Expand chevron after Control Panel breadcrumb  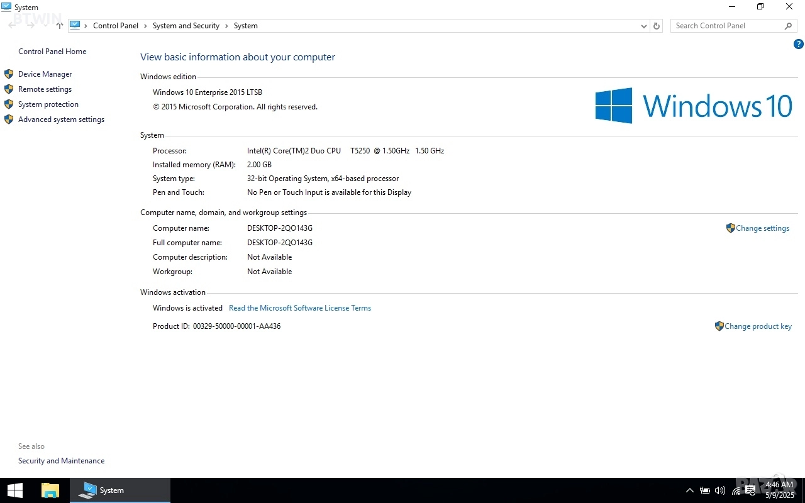[x=145, y=26]
